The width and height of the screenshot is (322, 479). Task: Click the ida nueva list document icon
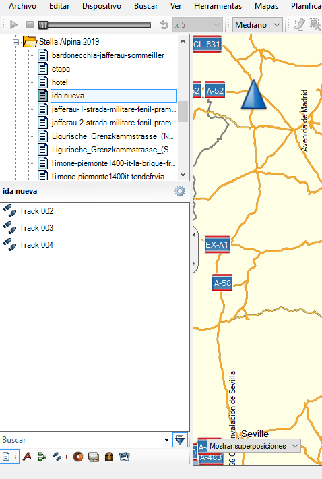42,96
